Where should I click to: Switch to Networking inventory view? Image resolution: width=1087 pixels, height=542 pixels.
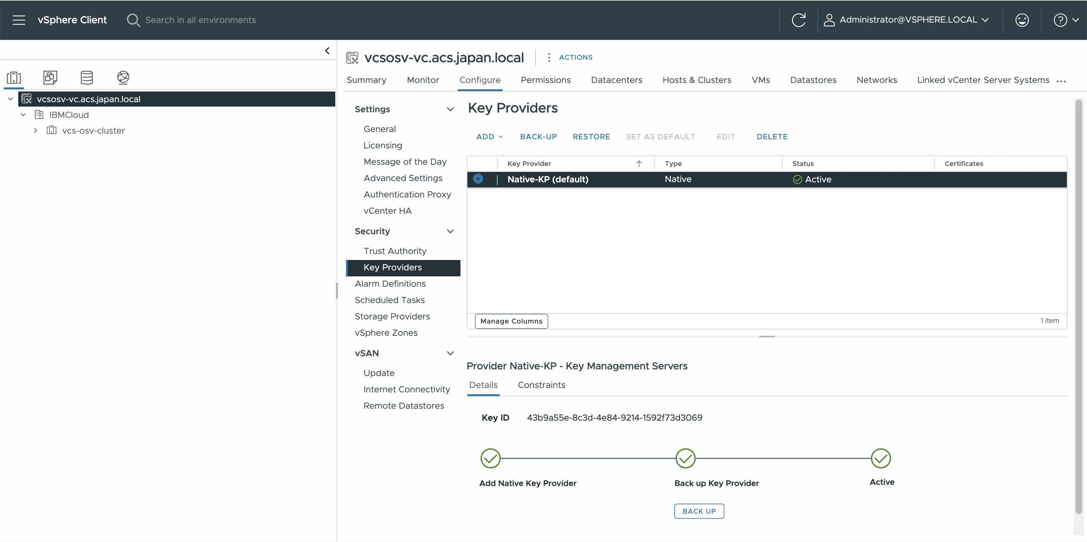[123, 77]
